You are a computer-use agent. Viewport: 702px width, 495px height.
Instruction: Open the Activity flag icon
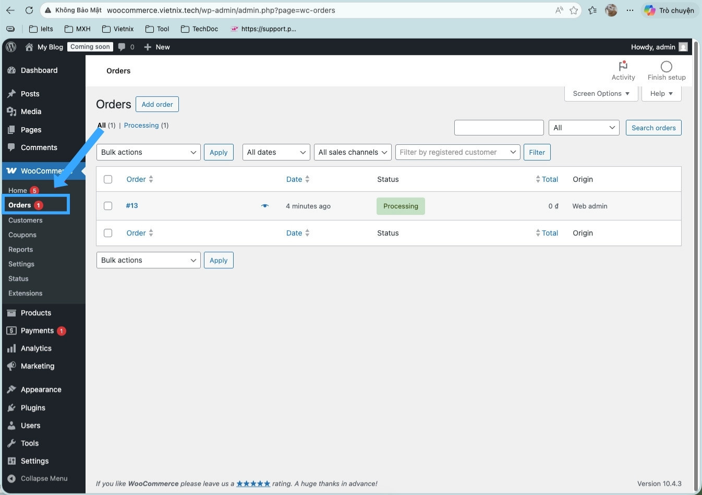(x=623, y=66)
